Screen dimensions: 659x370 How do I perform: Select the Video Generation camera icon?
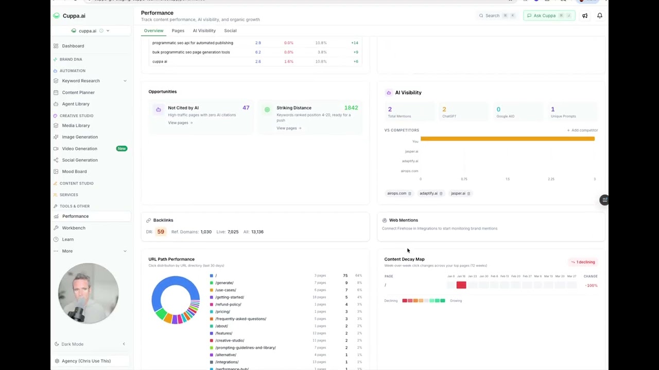56,149
